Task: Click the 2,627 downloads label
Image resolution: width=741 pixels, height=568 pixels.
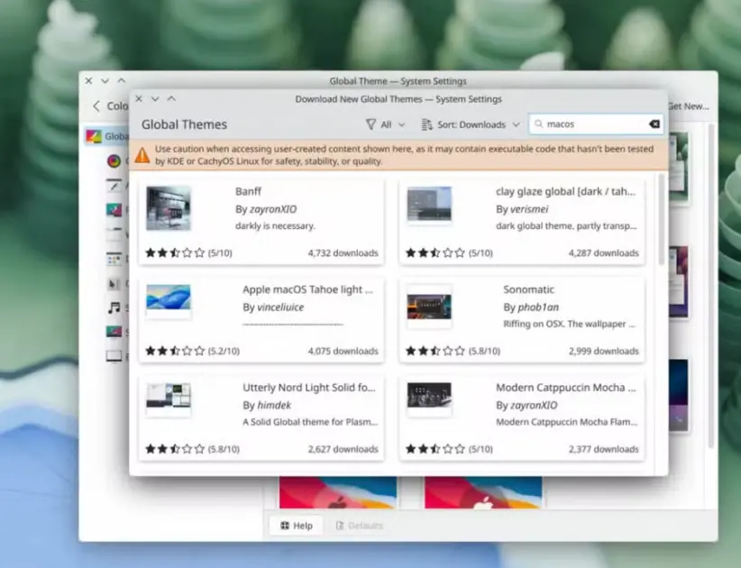Action: coord(343,449)
